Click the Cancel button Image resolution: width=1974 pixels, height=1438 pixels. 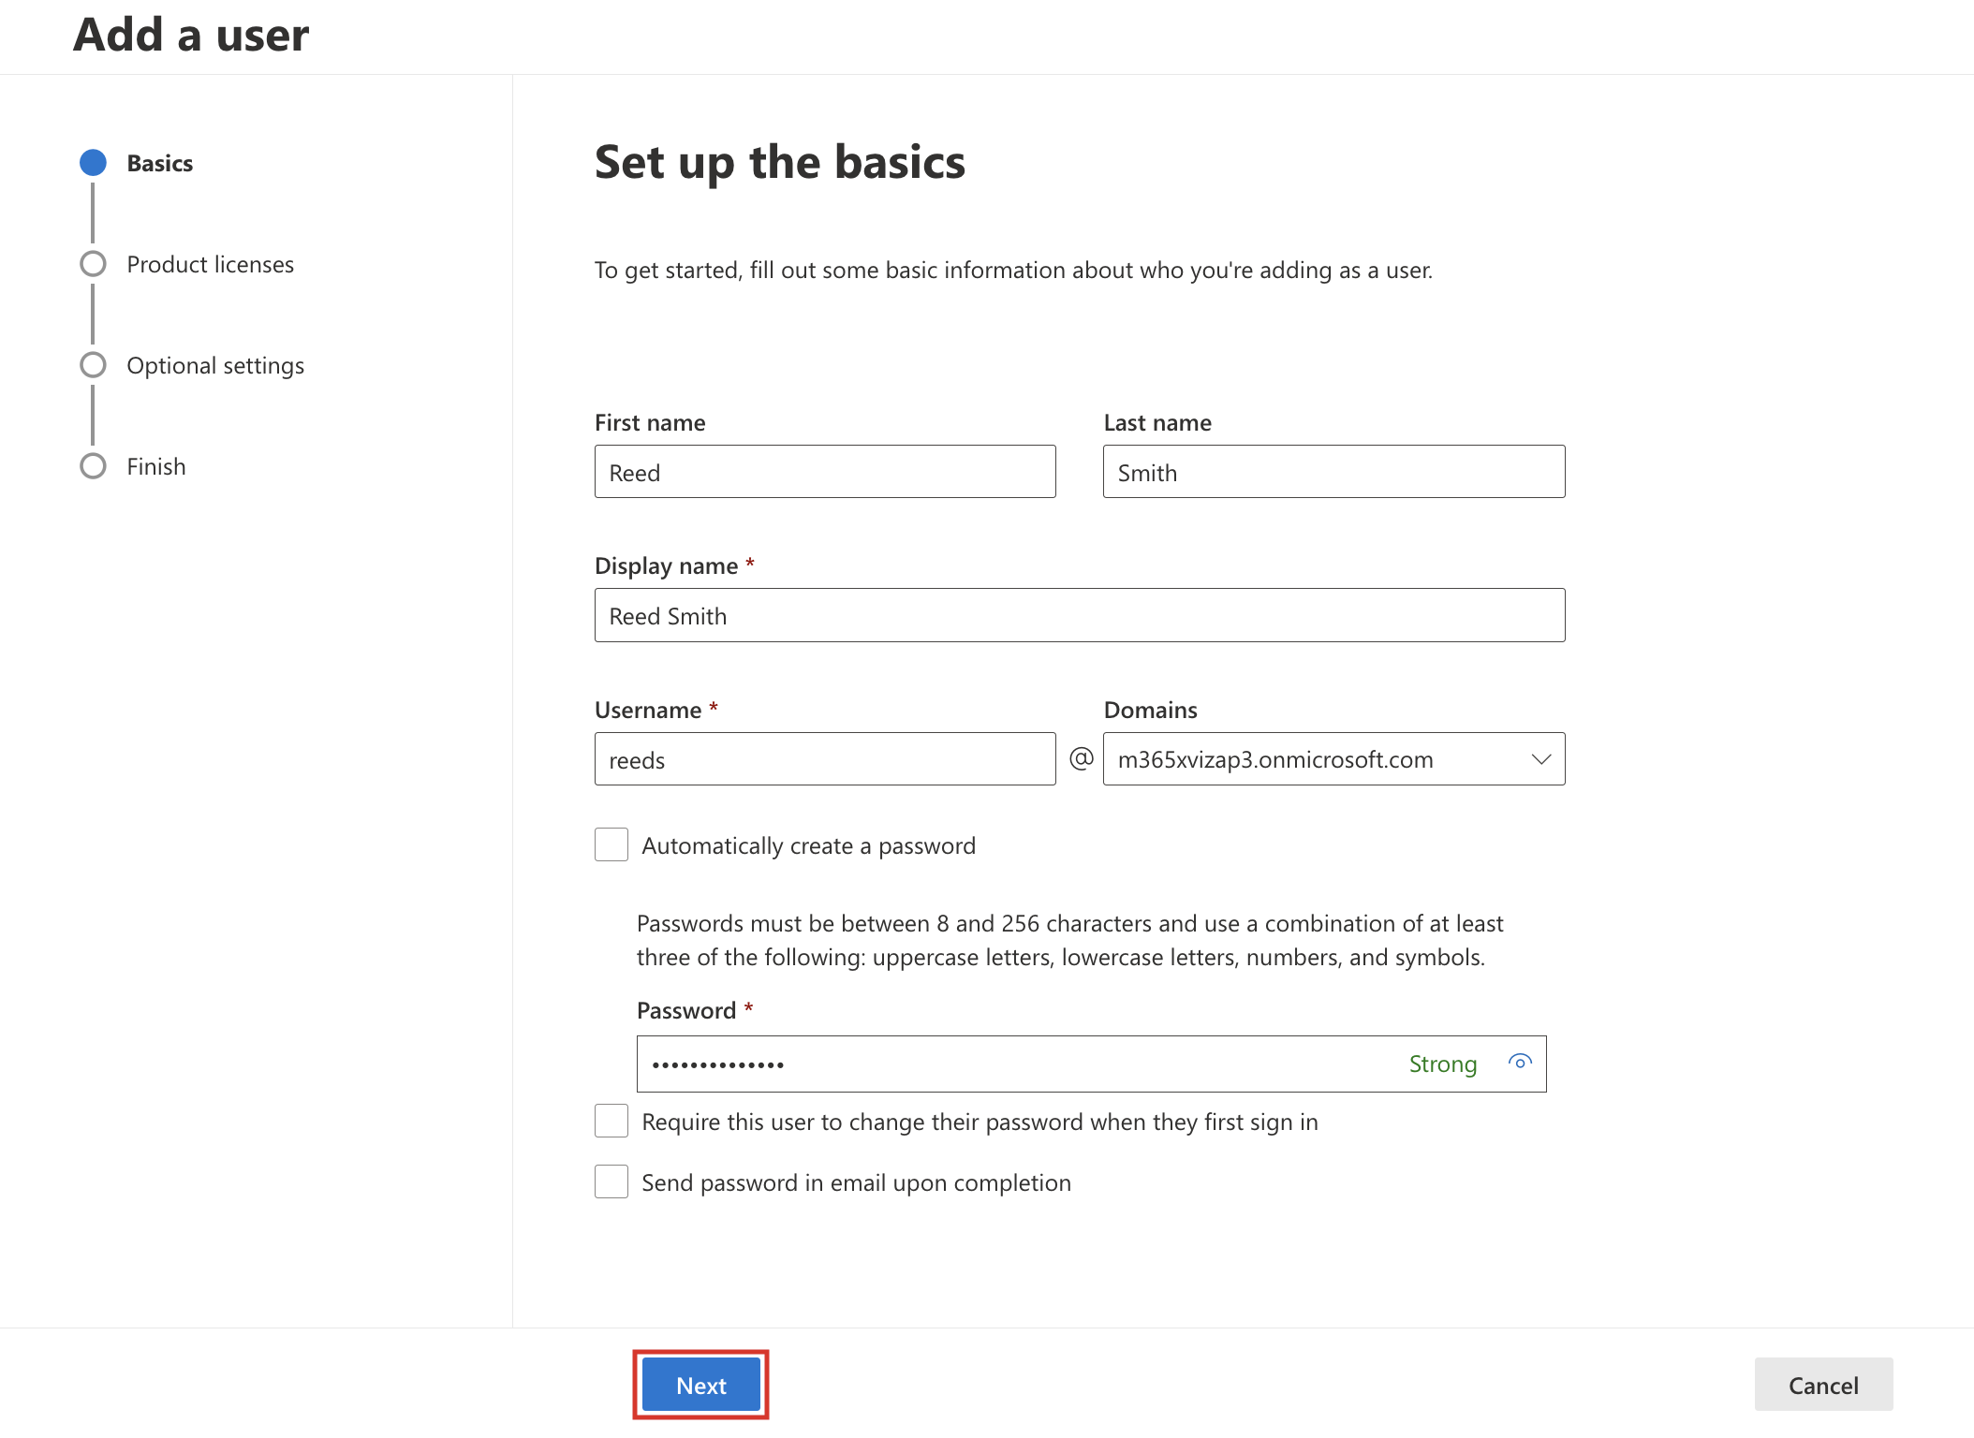[x=1822, y=1385]
